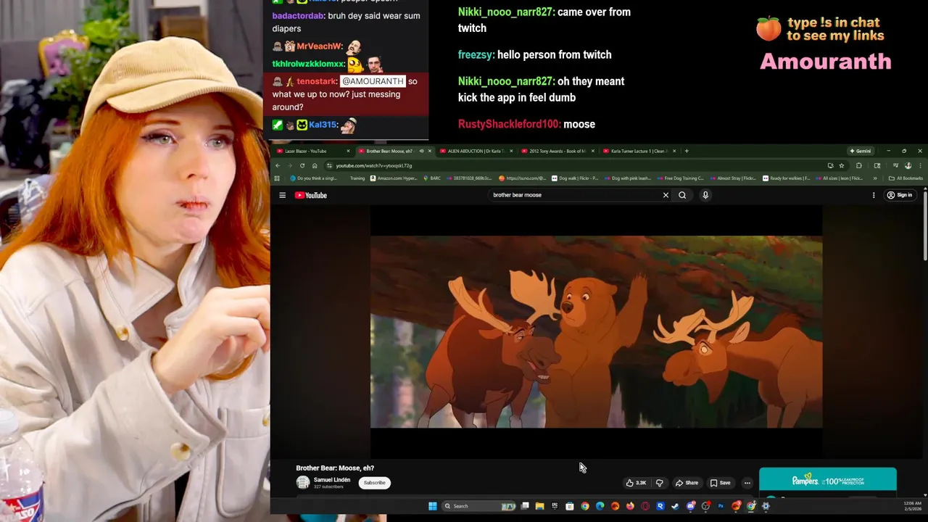Open more actions ellipsis beside Save

[747, 483]
